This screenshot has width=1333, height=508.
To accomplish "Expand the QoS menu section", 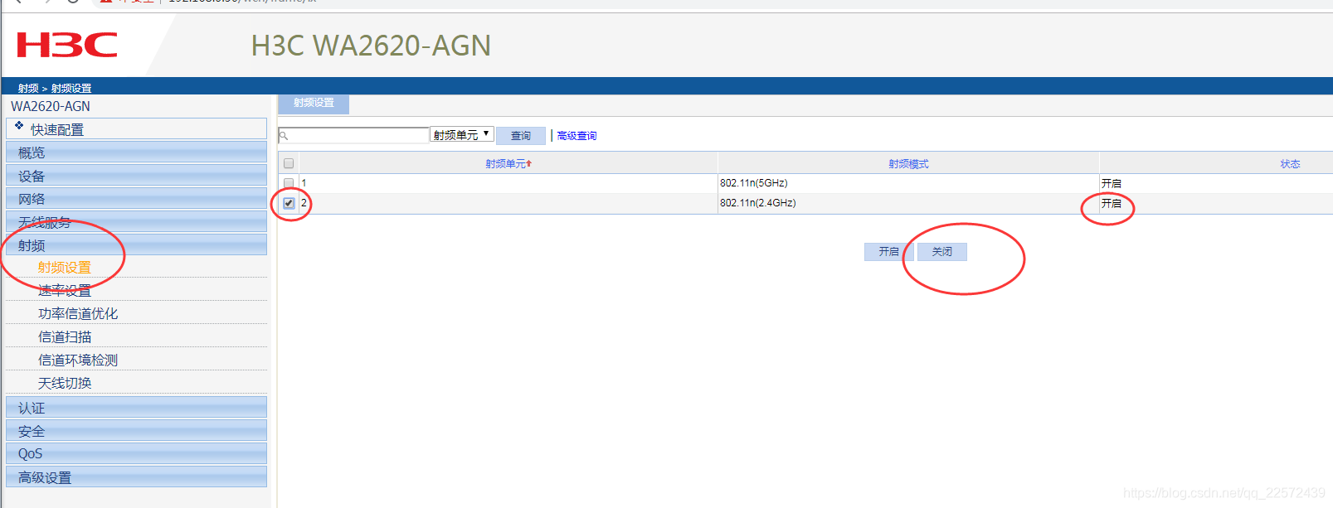I will click(137, 453).
